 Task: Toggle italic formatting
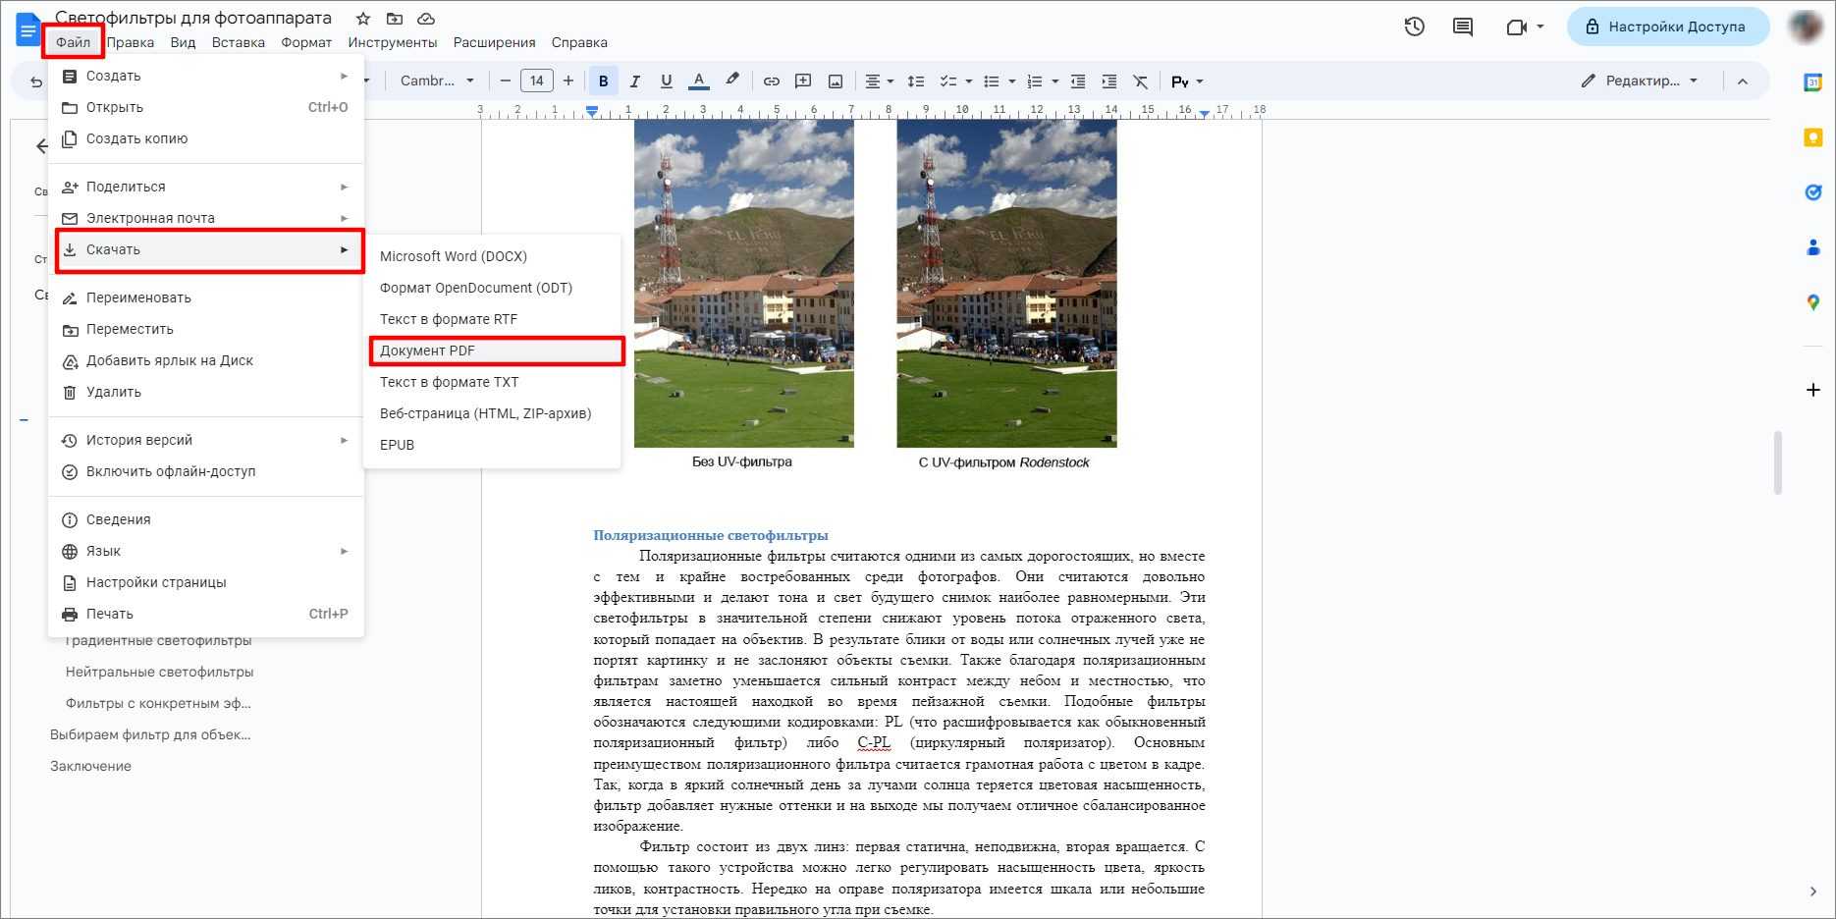coord(634,81)
